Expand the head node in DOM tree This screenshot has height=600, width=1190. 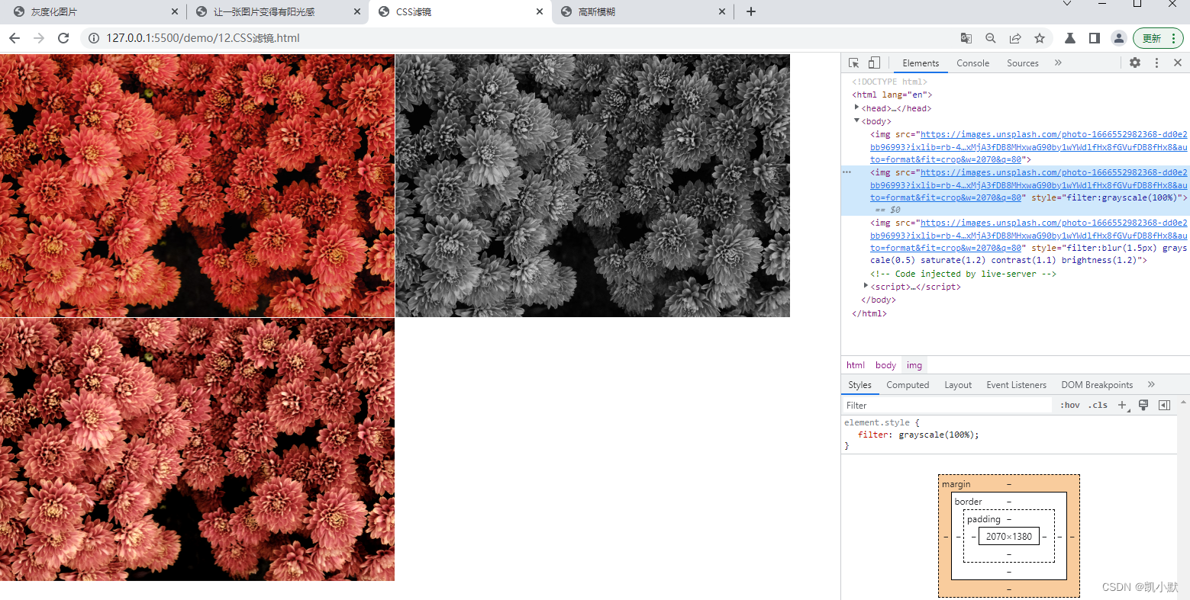coord(856,107)
